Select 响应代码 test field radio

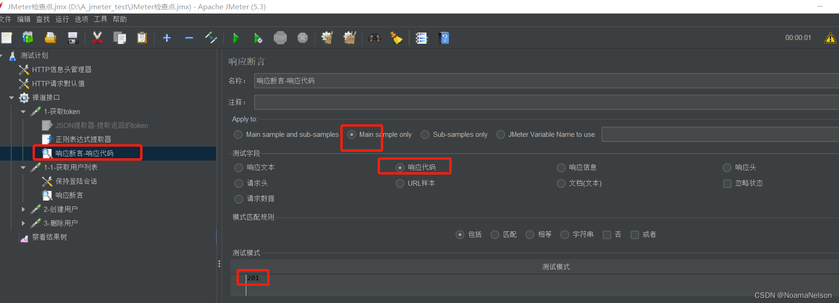point(400,168)
